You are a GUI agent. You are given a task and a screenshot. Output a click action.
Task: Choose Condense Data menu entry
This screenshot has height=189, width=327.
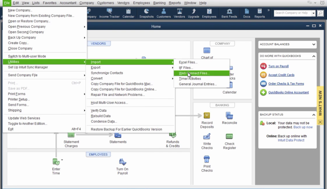pos(130,121)
